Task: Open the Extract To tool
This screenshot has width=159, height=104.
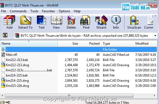Action: [x=26, y=22]
